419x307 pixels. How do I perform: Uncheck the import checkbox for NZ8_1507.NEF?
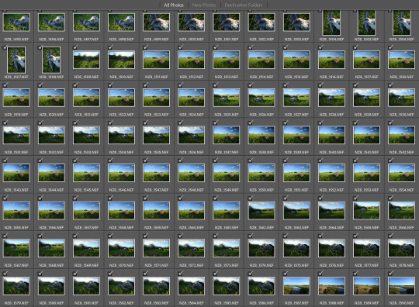[5, 47]
